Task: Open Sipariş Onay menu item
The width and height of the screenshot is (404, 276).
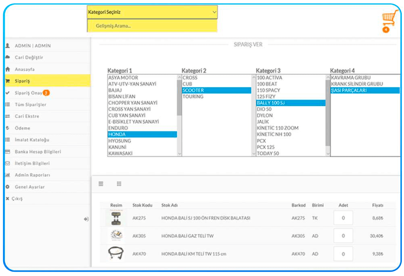Action: (x=48, y=93)
